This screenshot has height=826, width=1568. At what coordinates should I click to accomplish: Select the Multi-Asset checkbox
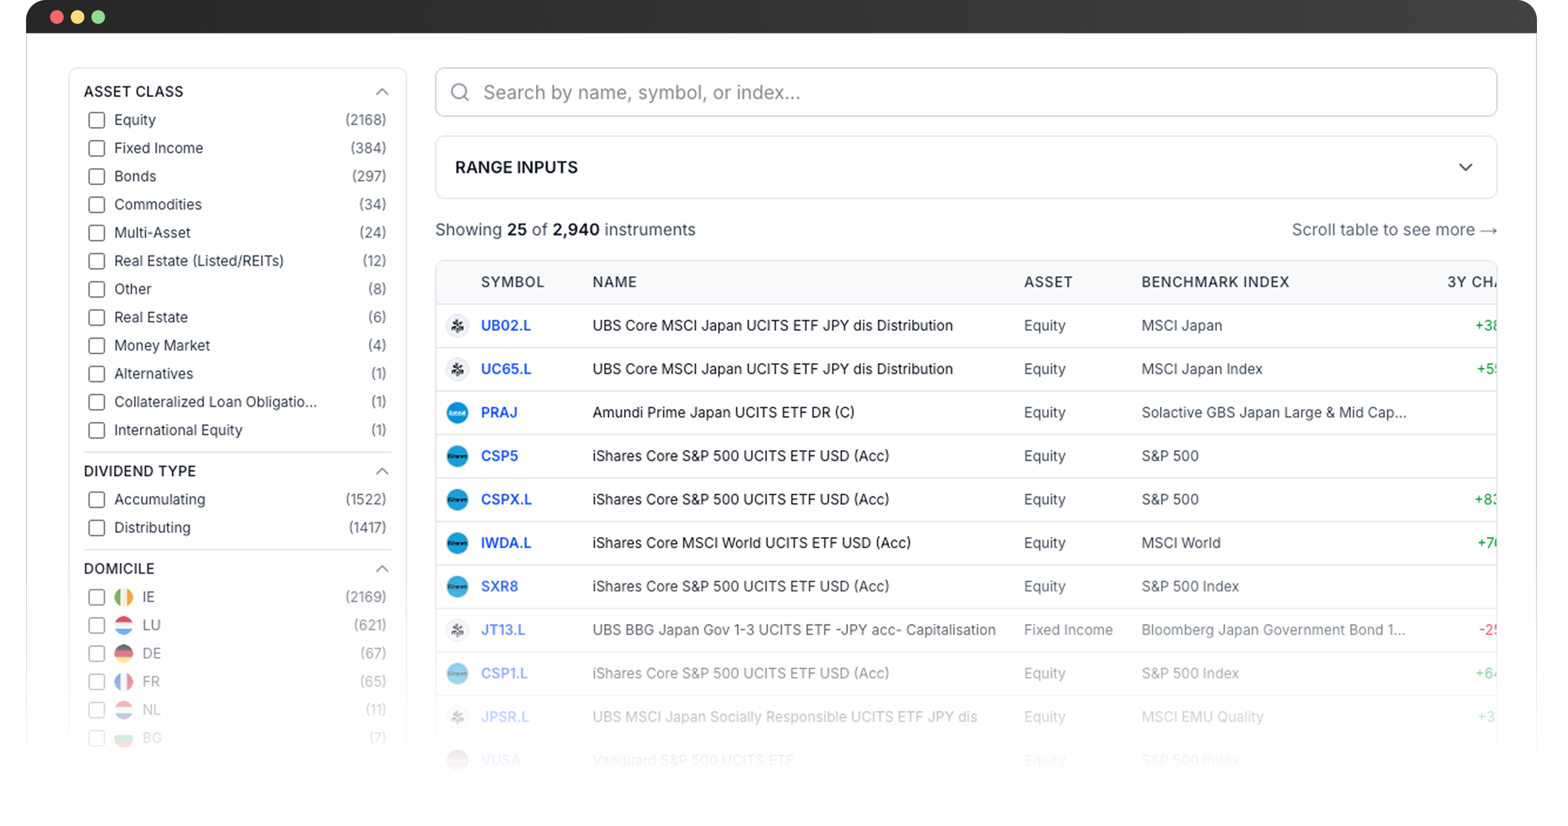pos(96,232)
